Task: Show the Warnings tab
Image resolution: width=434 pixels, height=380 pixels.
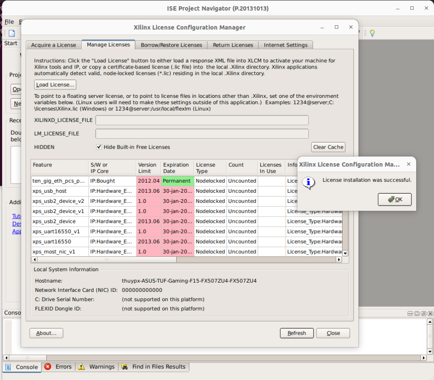Action: (97, 366)
